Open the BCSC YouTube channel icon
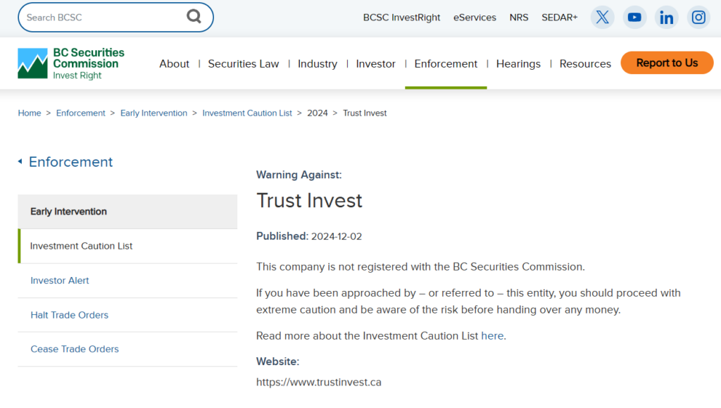Image resolution: width=721 pixels, height=408 pixels. click(634, 18)
